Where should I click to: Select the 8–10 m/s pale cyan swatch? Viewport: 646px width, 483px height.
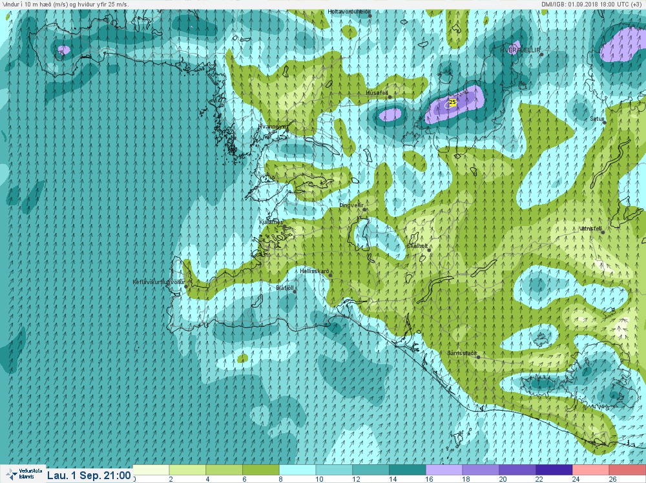click(297, 470)
